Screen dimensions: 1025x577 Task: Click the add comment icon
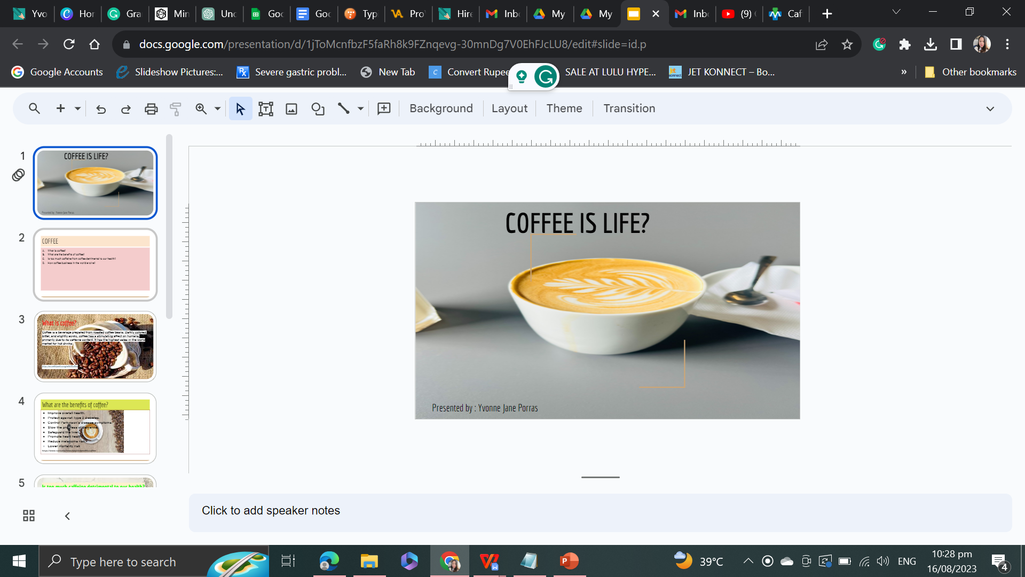[x=384, y=109]
